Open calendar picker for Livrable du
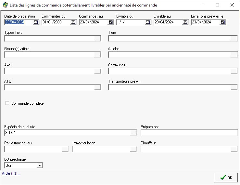Viewport: 240px width, 185px height. click(148, 22)
